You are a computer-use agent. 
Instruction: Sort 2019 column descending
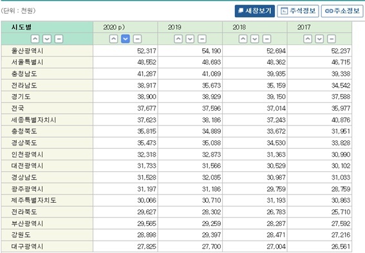point(190,39)
